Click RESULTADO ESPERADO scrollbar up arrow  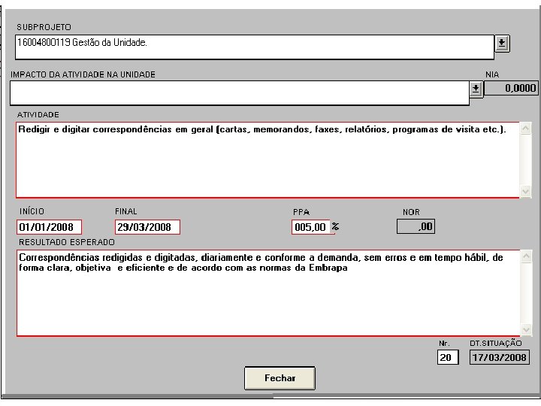[526, 256]
